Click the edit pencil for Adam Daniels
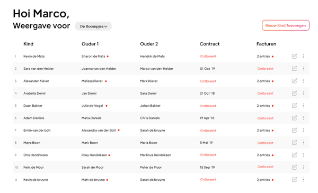 coord(294,118)
